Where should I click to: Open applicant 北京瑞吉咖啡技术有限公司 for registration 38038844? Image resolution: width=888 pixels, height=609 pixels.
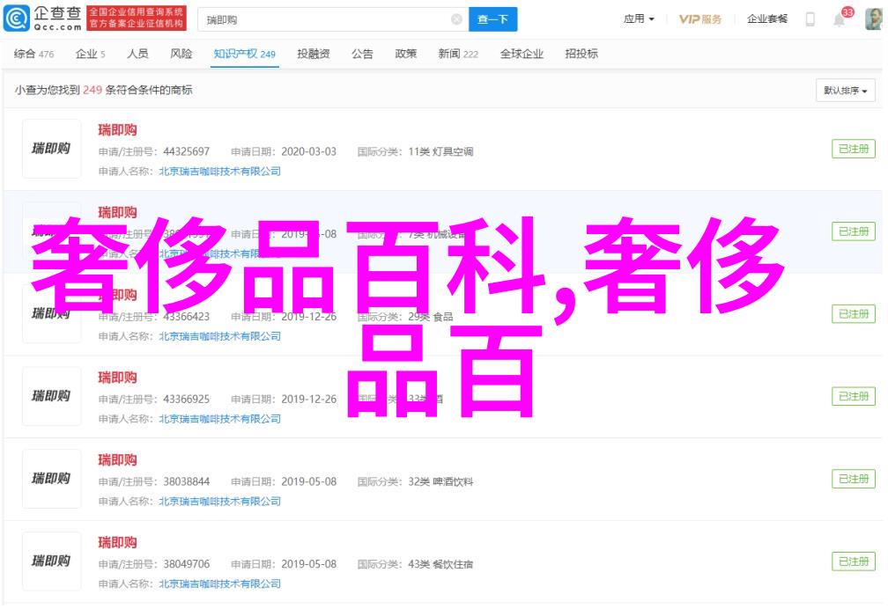[x=219, y=502]
